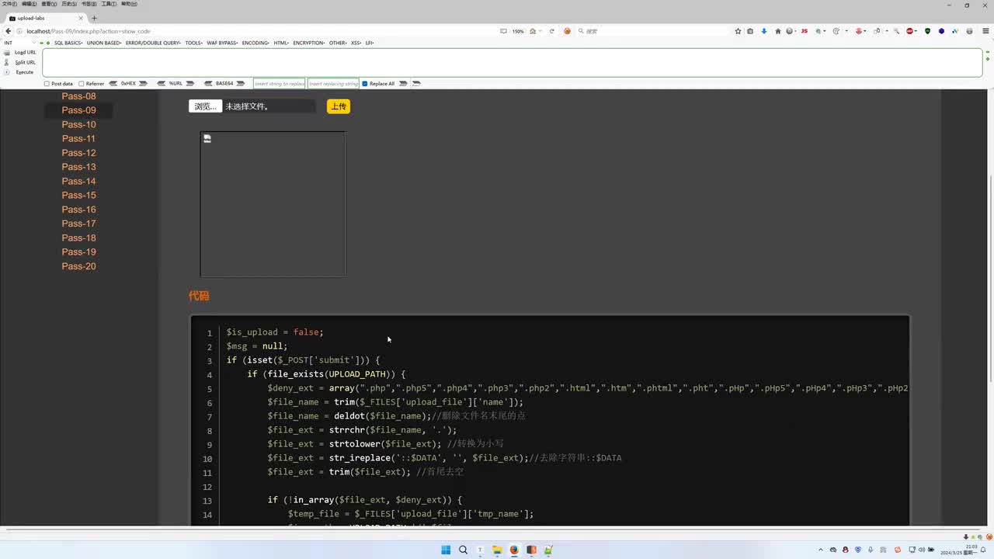Open the 书签 menu in the menu bar

(x=89, y=4)
